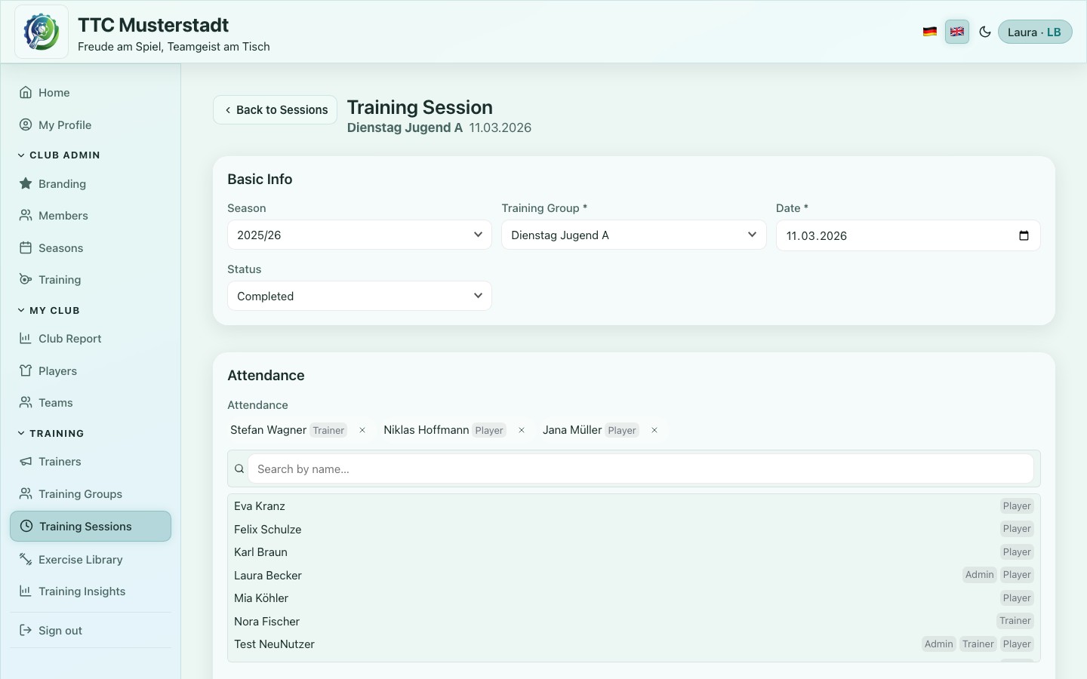Open Club Report
Viewport: 1087px width, 679px height.
pyautogui.click(x=91, y=339)
